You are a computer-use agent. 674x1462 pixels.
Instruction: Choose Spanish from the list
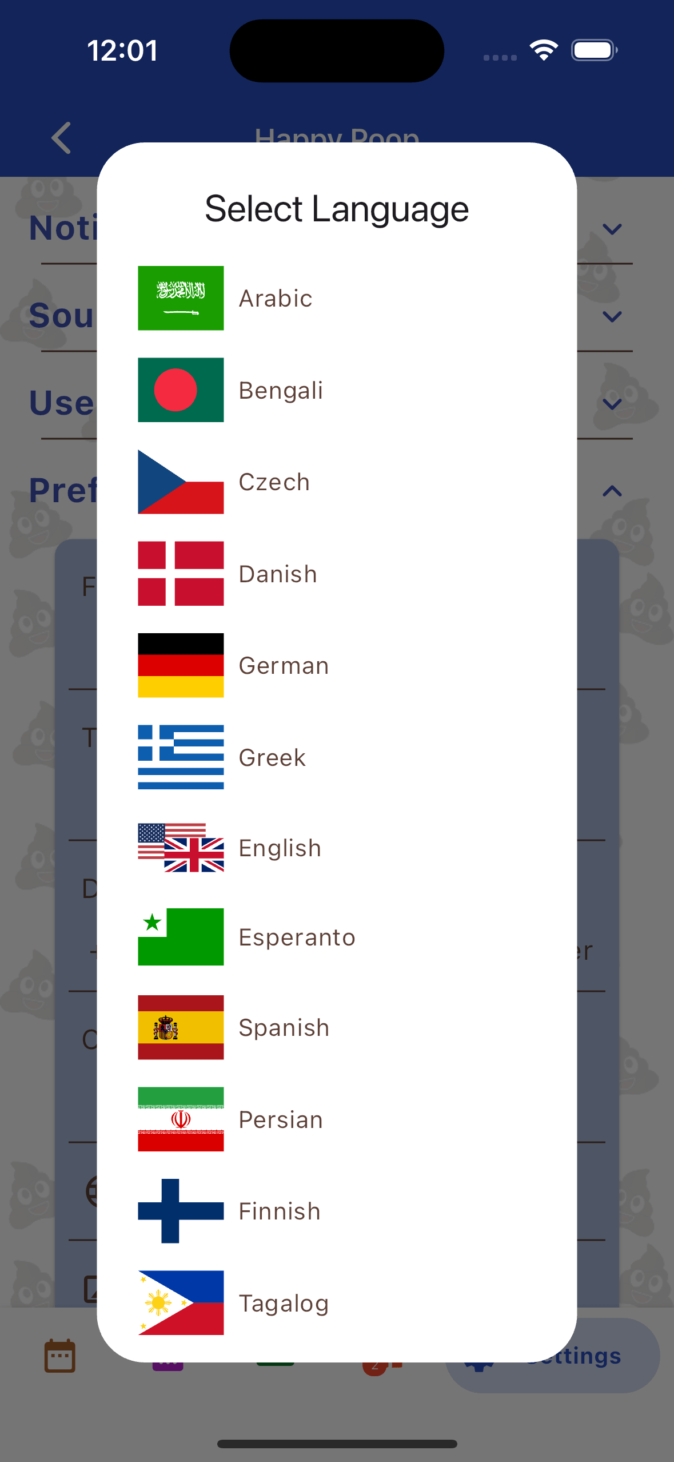coord(284,1027)
